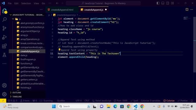Open the File menu
The height and width of the screenshot is (110, 196).
(x=9, y=3)
